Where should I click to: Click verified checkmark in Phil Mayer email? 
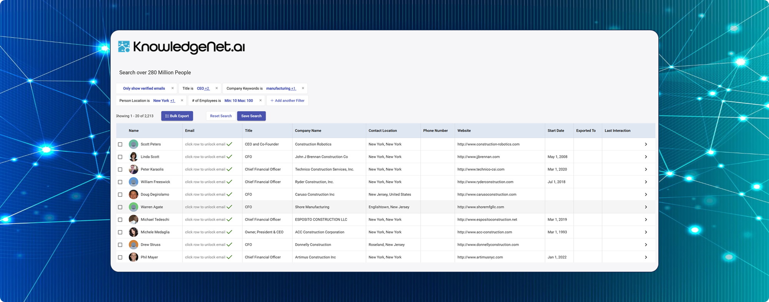coord(230,257)
